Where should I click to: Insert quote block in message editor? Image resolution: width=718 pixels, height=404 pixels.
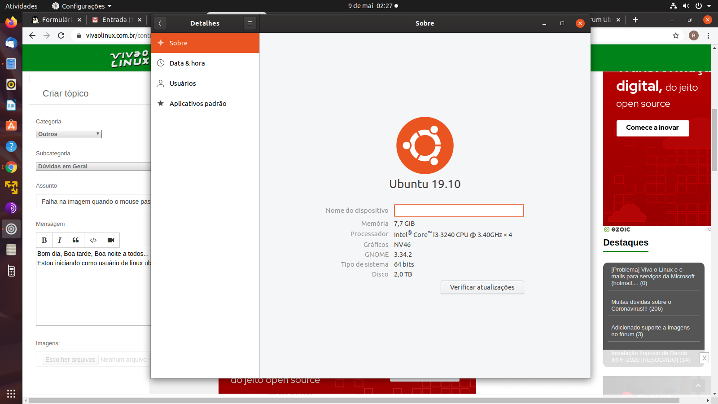point(76,240)
